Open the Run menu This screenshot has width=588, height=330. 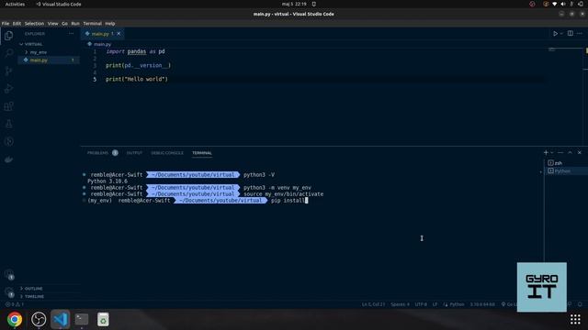click(x=75, y=24)
